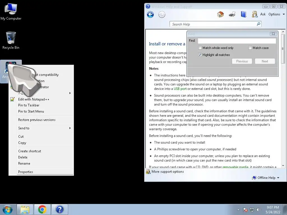This screenshot has height=215, width=287.
Task: Click the Previous button in Find dialog
Action: 242,61
